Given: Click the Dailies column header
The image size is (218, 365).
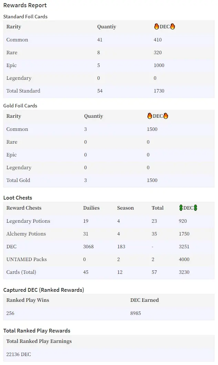Looking at the screenshot, I should pos(91,208).
